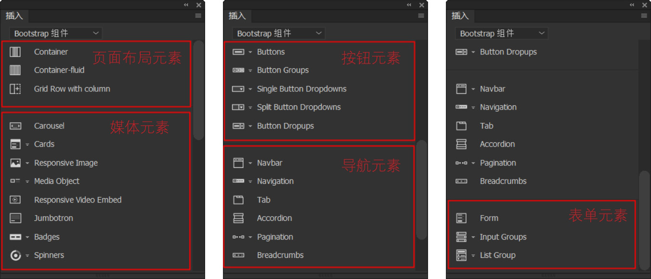The image size is (651, 279).
Task: Click Navigation icon in the middle panel
Action: tap(238, 181)
